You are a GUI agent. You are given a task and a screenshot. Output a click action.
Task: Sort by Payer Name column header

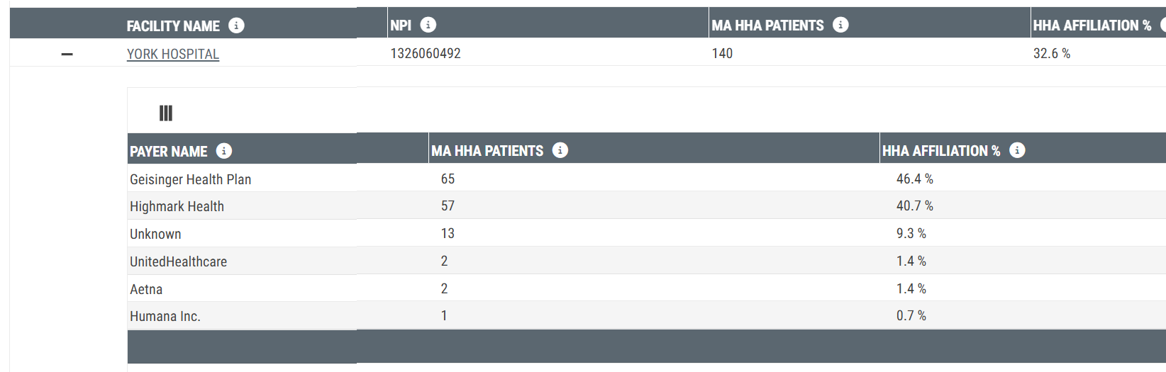coord(169,152)
